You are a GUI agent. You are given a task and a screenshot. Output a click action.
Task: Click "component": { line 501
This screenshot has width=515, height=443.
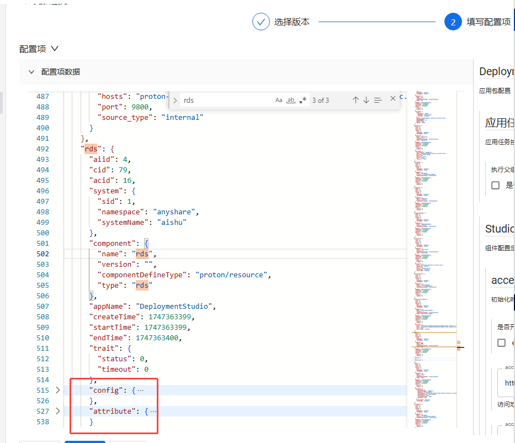[x=119, y=243]
